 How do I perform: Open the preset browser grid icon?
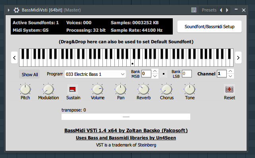click(194, 10)
